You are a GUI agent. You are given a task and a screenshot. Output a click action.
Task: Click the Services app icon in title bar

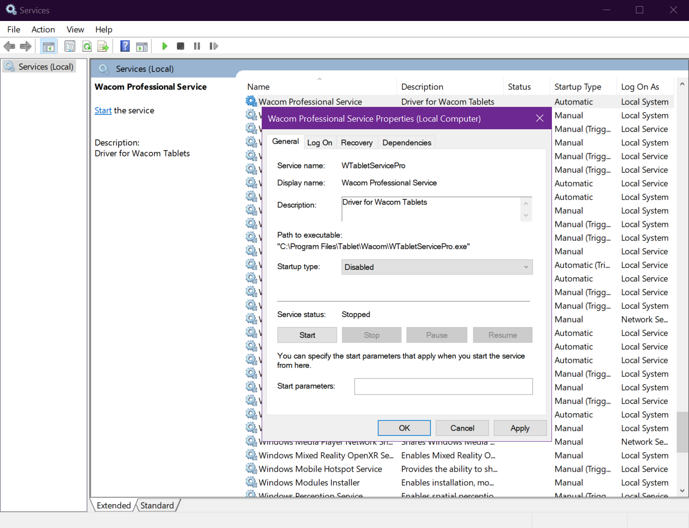click(x=11, y=10)
